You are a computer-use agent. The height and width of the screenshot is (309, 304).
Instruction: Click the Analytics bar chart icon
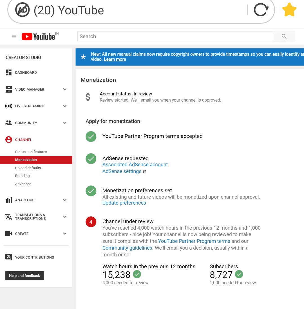click(9, 200)
